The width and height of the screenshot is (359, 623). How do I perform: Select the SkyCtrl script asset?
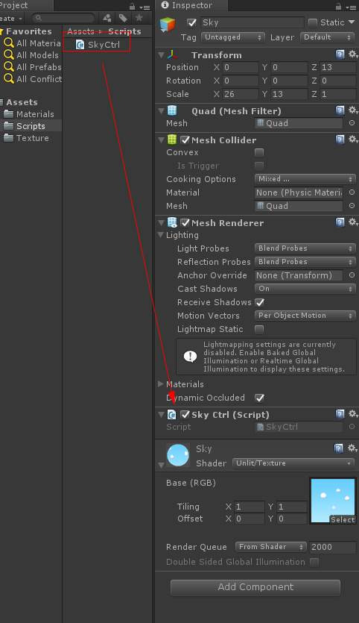click(98, 45)
